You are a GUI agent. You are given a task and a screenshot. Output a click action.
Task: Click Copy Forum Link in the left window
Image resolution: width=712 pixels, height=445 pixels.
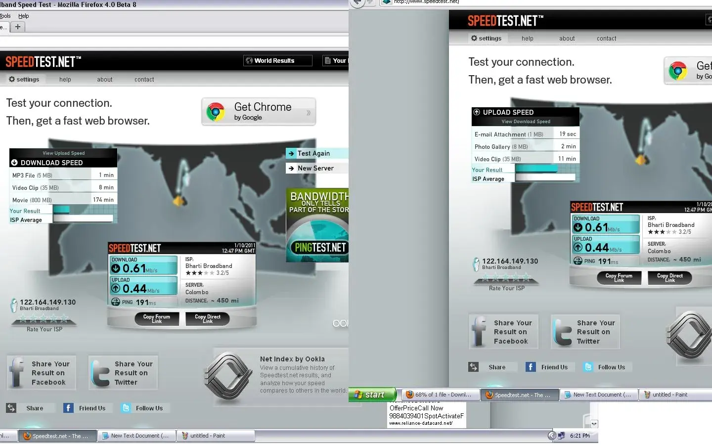coord(157,319)
